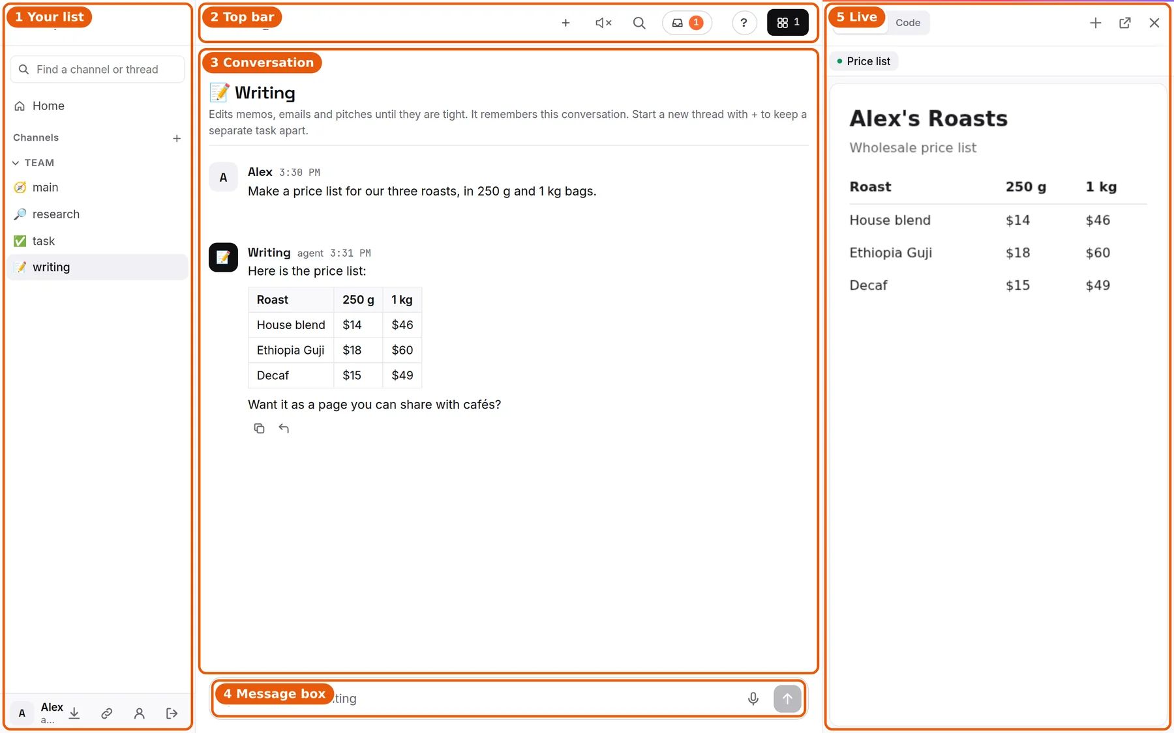Toggle the muted speaker icon

(x=603, y=23)
